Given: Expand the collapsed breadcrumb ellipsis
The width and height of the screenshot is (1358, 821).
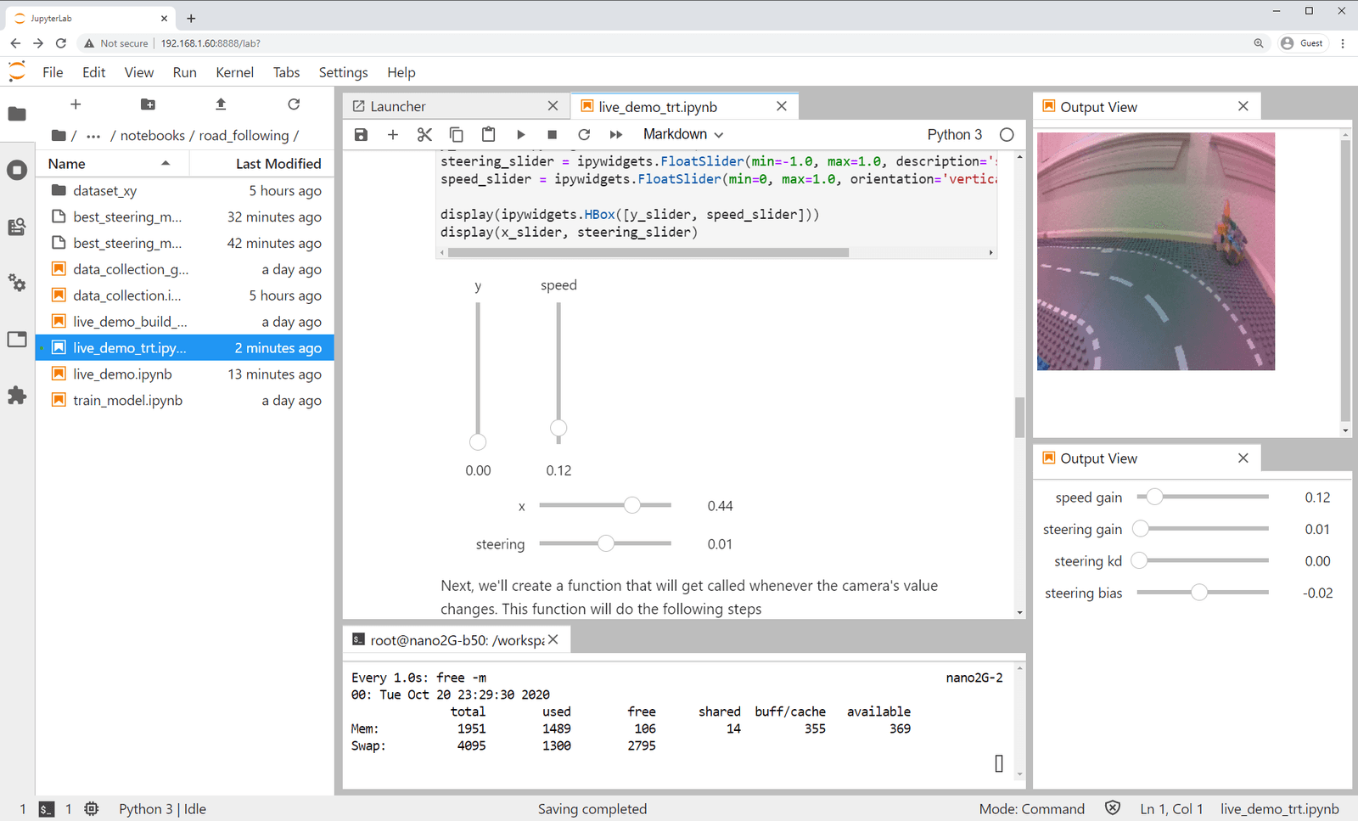Looking at the screenshot, I should click(x=93, y=136).
